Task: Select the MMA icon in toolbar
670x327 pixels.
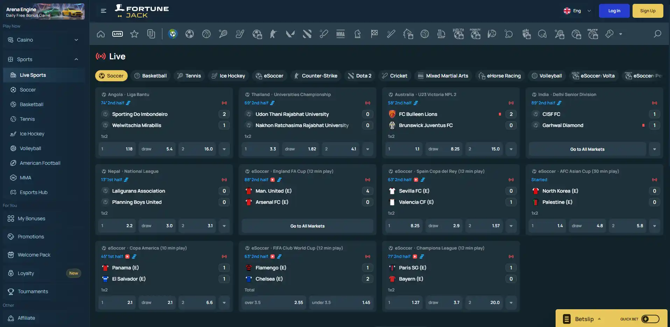Action: point(340,34)
